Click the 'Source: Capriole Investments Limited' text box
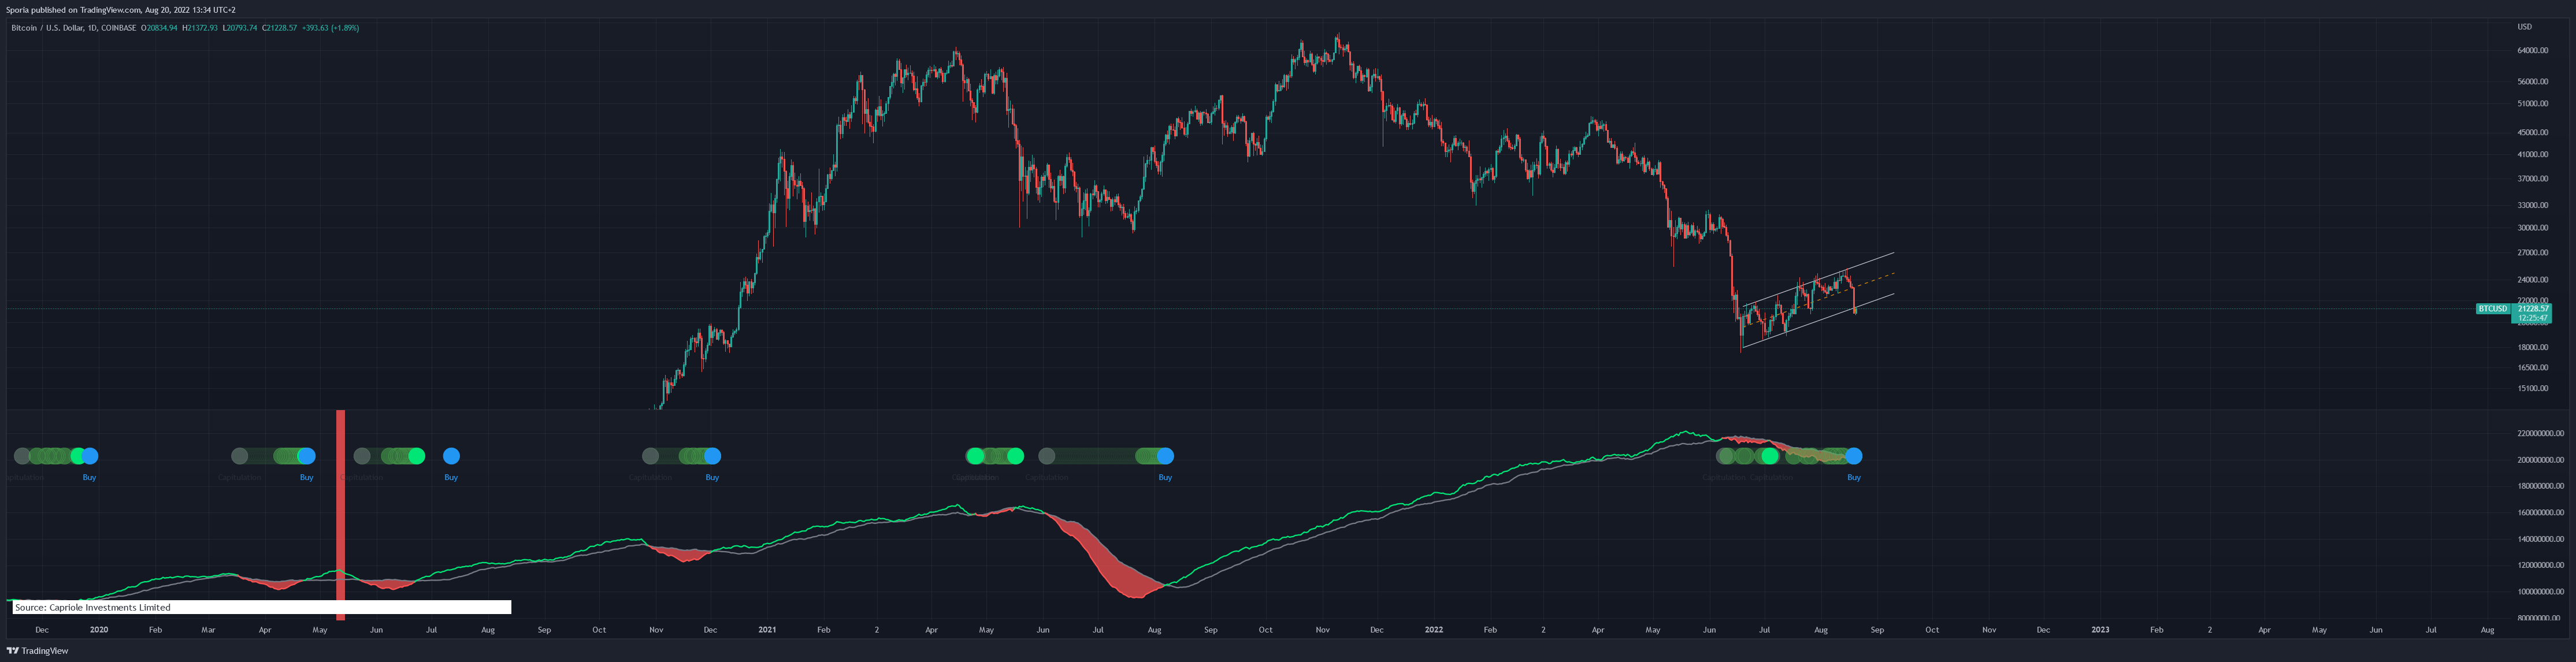The image size is (2576, 662). point(262,607)
